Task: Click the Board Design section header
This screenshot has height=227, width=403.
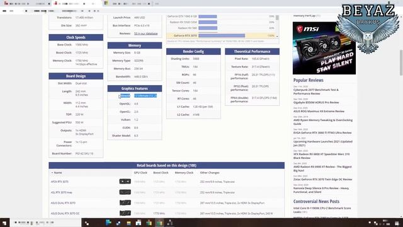Action: tap(76, 76)
